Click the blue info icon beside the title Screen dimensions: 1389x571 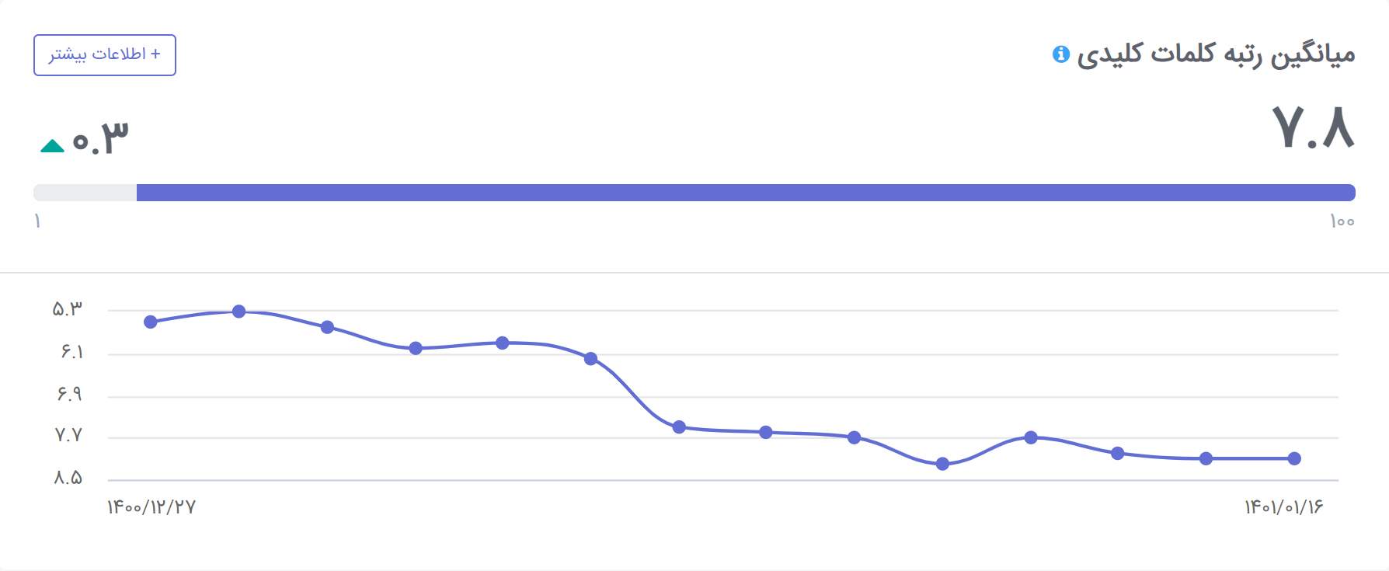(x=1060, y=54)
